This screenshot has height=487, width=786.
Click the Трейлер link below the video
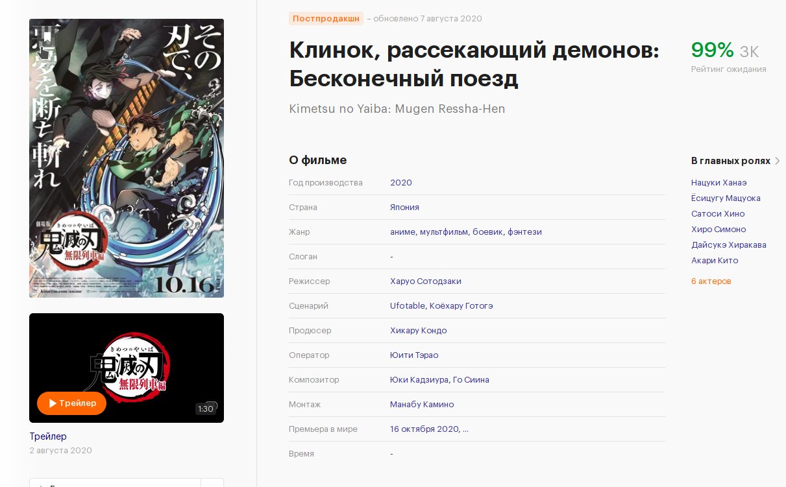click(48, 436)
